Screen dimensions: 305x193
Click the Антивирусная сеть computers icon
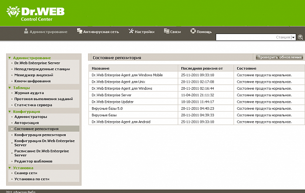point(79,31)
